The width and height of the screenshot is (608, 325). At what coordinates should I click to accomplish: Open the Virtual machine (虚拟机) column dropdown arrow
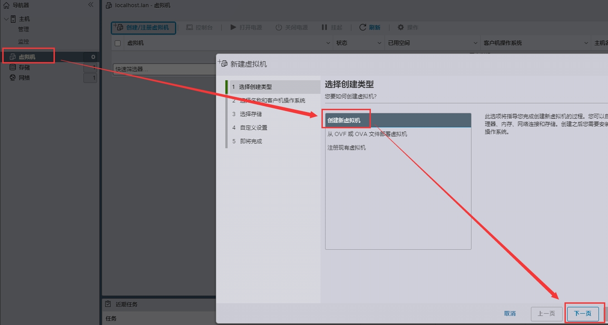pos(329,43)
